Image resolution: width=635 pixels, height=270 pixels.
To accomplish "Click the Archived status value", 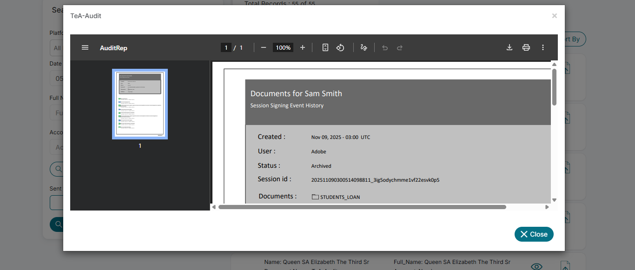I will point(321,166).
